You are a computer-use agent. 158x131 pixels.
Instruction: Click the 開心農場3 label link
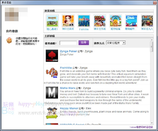click(x=52, y=29)
